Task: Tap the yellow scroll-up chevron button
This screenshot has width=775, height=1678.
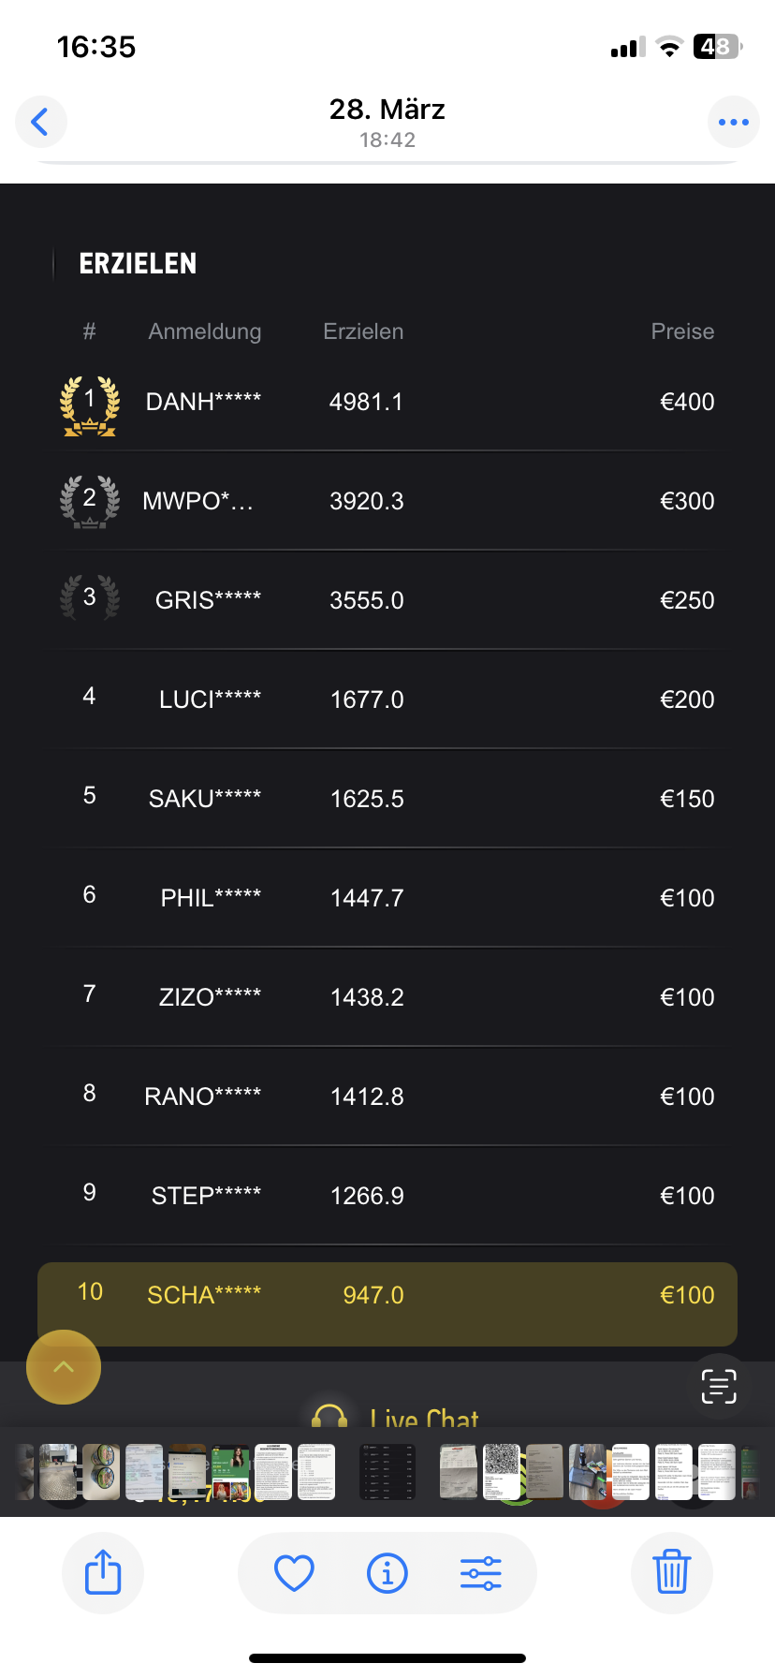Action: coord(64,1367)
